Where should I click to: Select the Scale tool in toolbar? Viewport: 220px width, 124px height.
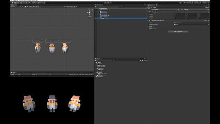click(x=21, y=3)
